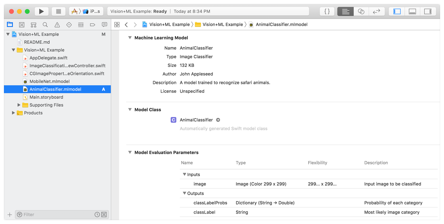Open related items grid menu
Screen dimensions: 444x224
[x=117, y=24]
